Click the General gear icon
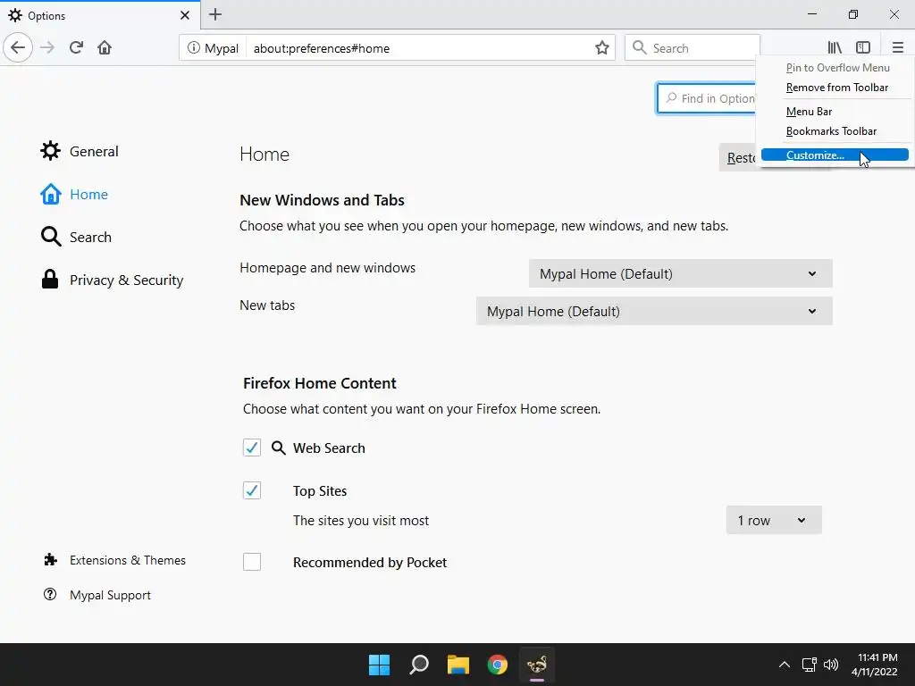Image resolution: width=915 pixels, height=686 pixels. 50,150
